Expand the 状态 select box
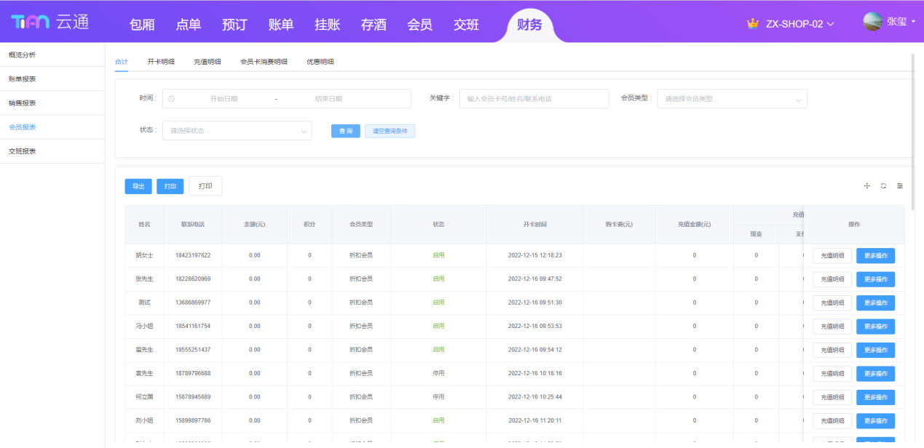This screenshot has width=924, height=448. pos(237,131)
